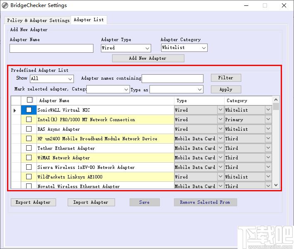Open the Mark selected adapter Category dropdown
The height and width of the screenshot is (249, 294).
(108, 89)
